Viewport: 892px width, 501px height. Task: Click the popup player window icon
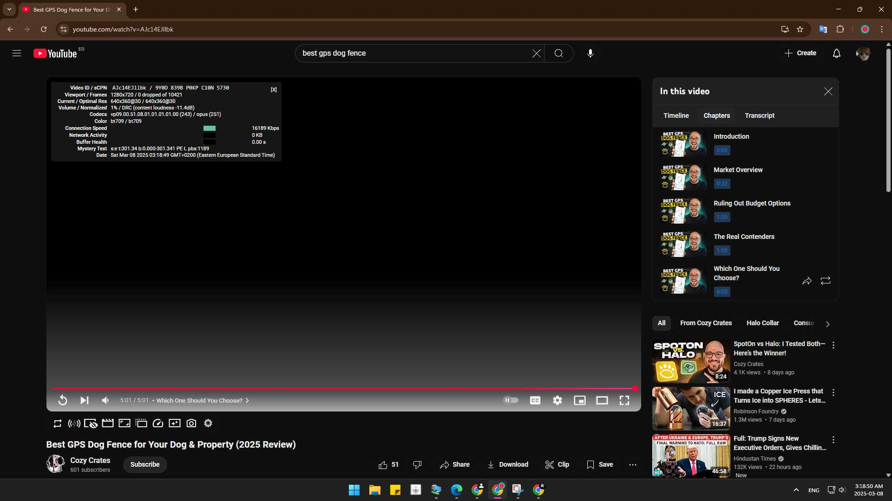141,424
